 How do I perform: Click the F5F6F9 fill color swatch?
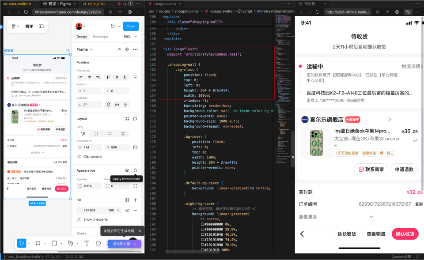(79, 211)
